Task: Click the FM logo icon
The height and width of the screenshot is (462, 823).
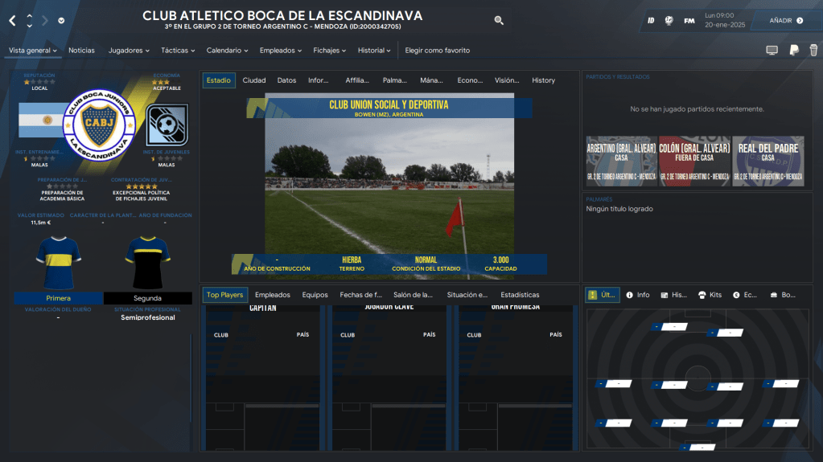Action: [689, 20]
